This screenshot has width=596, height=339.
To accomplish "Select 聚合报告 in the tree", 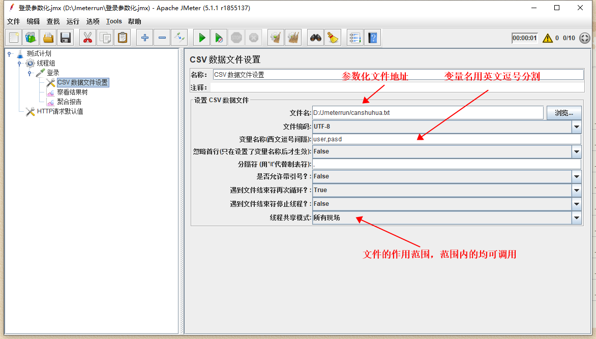I will [x=69, y=102].
